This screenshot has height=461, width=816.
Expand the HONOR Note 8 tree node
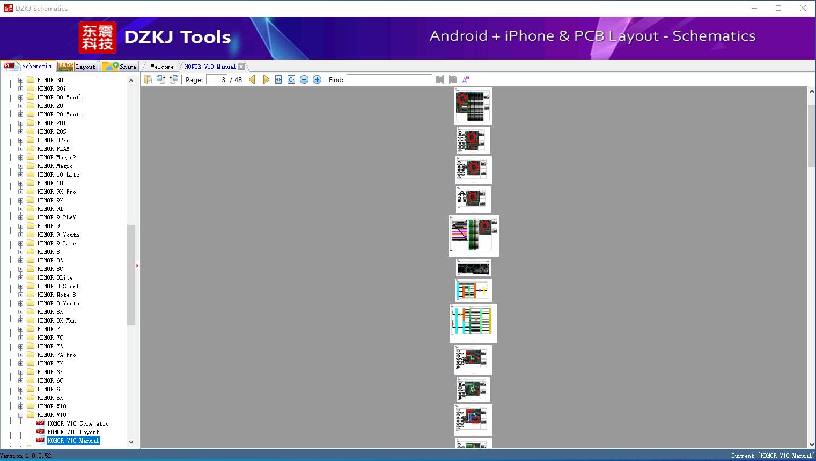[20, 295]
